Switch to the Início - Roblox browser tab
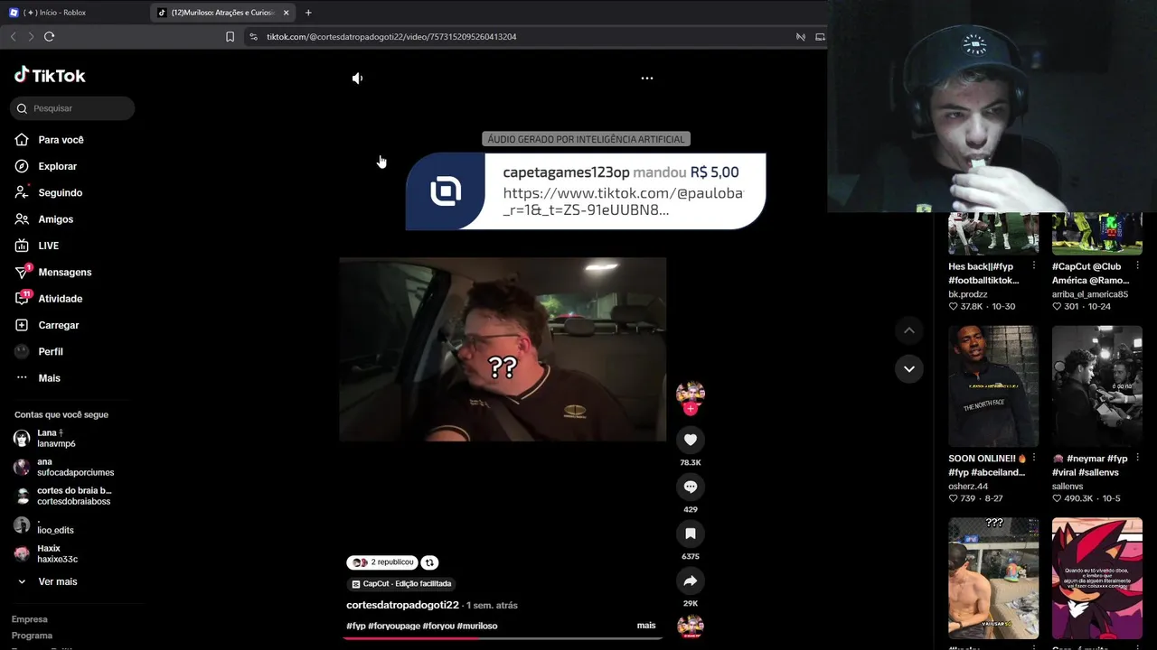Screen dimensions: 1157x650 pos(74,13)
